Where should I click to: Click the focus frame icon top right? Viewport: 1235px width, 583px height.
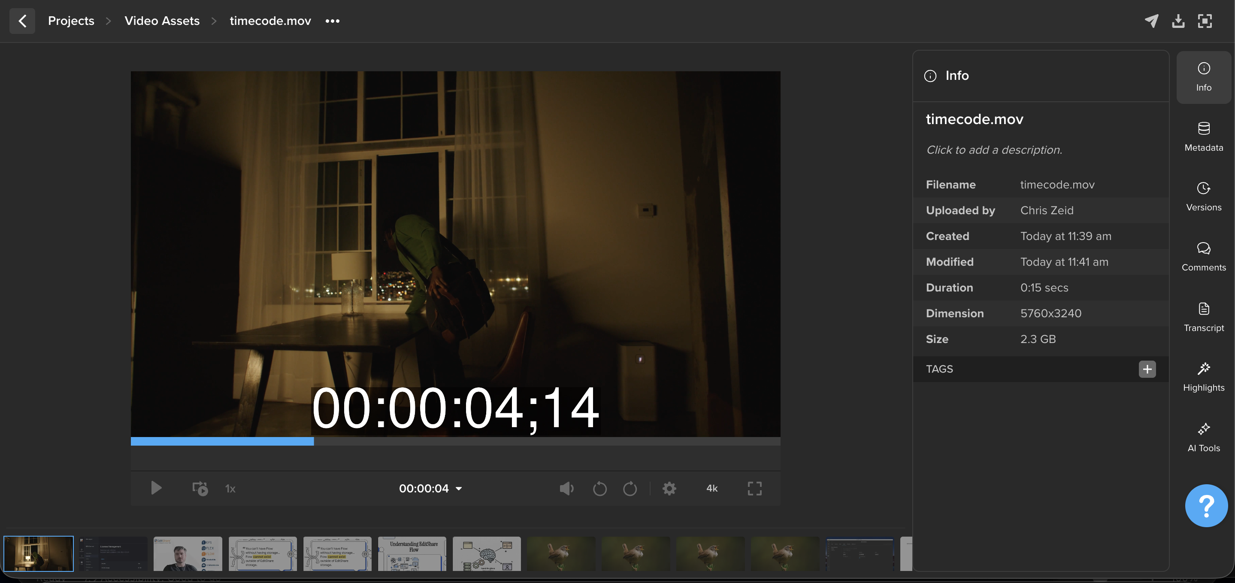point(1205,21)
